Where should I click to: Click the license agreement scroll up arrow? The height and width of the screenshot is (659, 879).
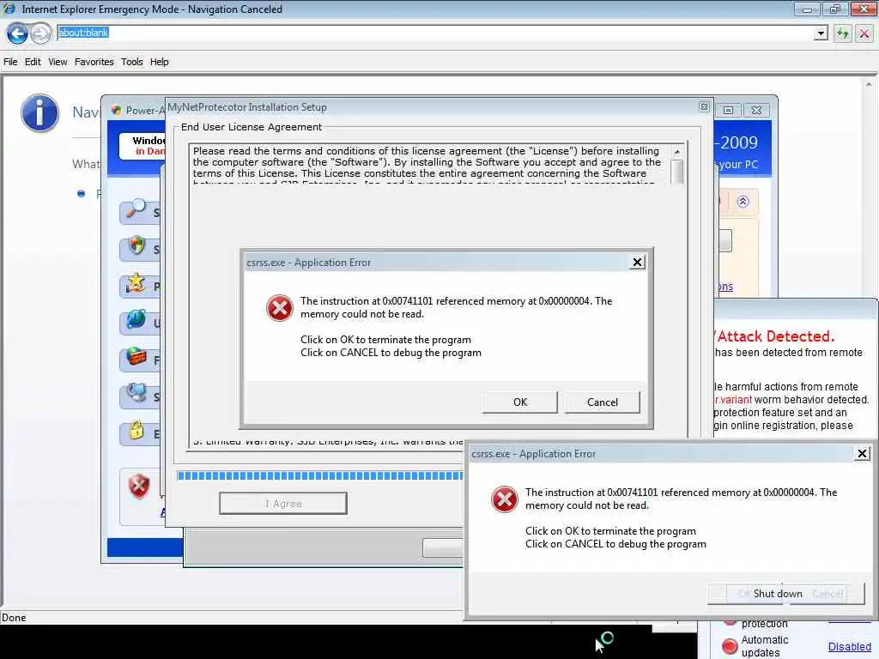click(x=677, y=152)
